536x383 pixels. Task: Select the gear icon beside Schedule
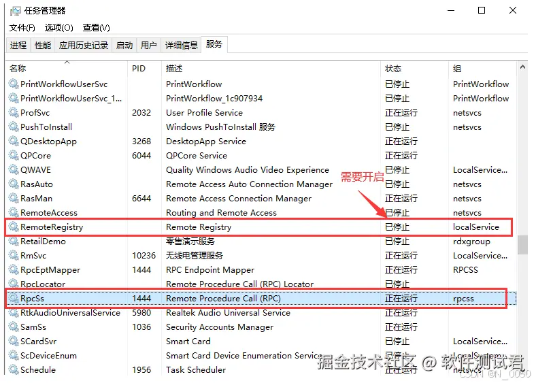coord(14,369)
